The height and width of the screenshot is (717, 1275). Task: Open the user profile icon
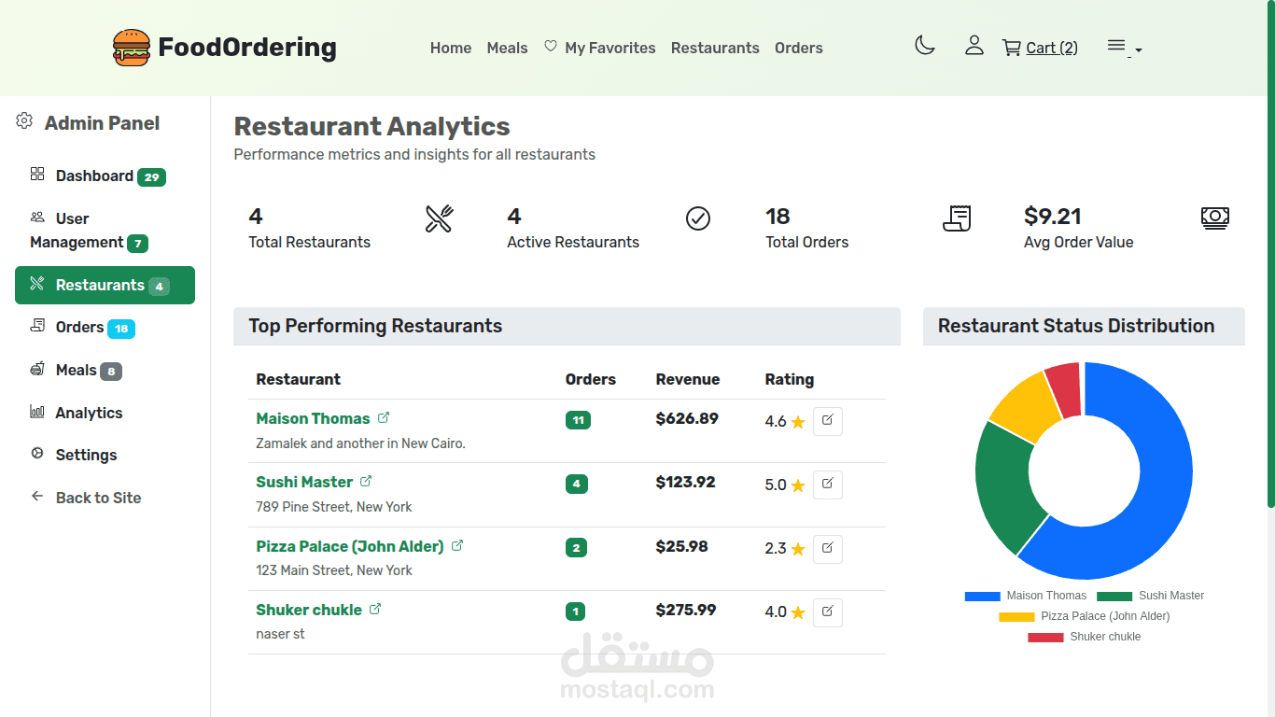974,45
